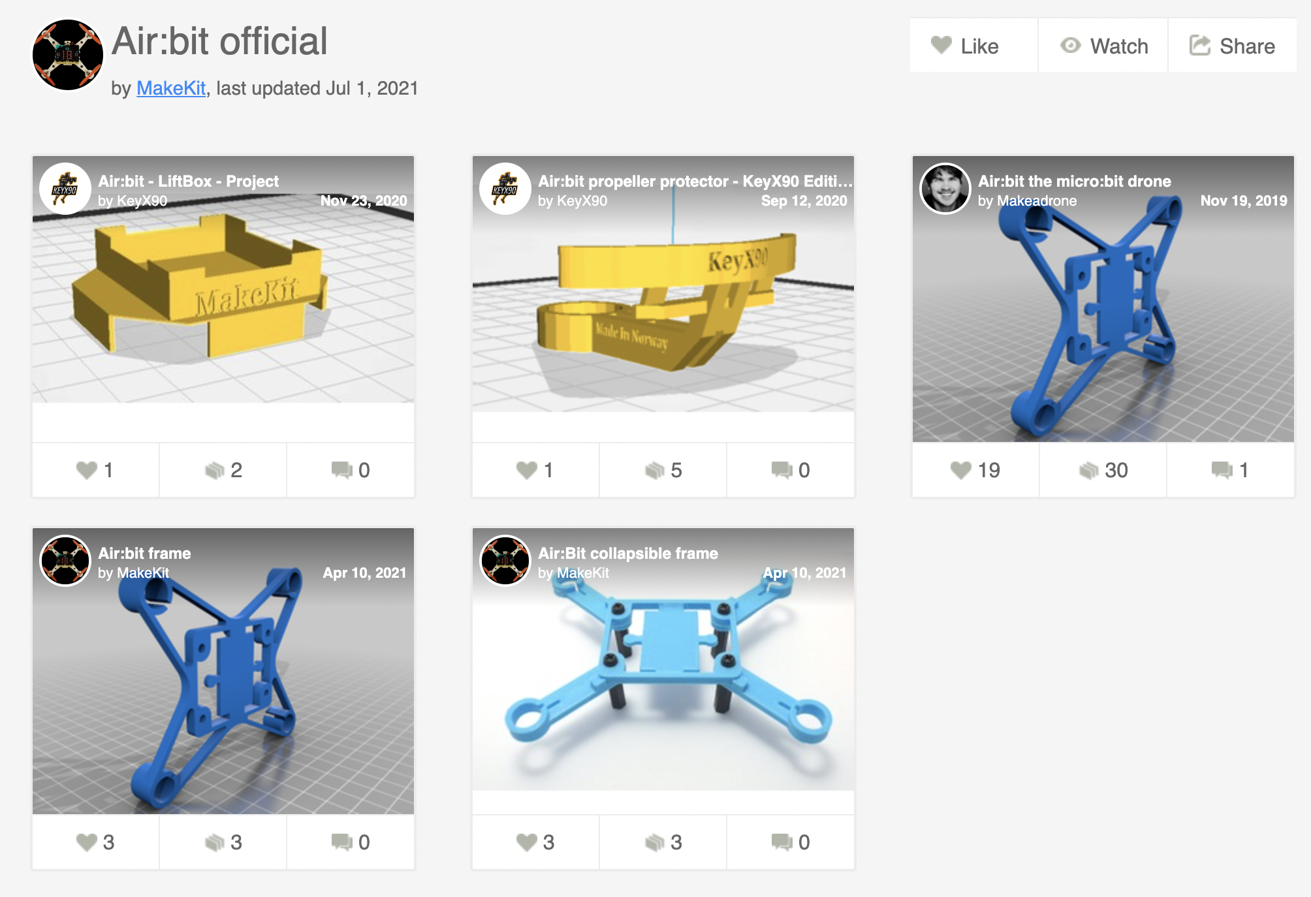Open comments on collapsible frame card
The image size is (1311, 897).
tap(791, 842)
